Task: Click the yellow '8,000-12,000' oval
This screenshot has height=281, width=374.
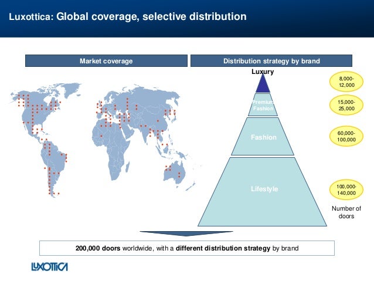Action: 346,82
